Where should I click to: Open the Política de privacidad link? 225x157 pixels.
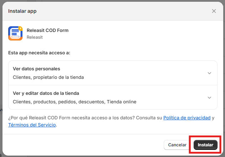pyautogui.click(x=187, y=118)
